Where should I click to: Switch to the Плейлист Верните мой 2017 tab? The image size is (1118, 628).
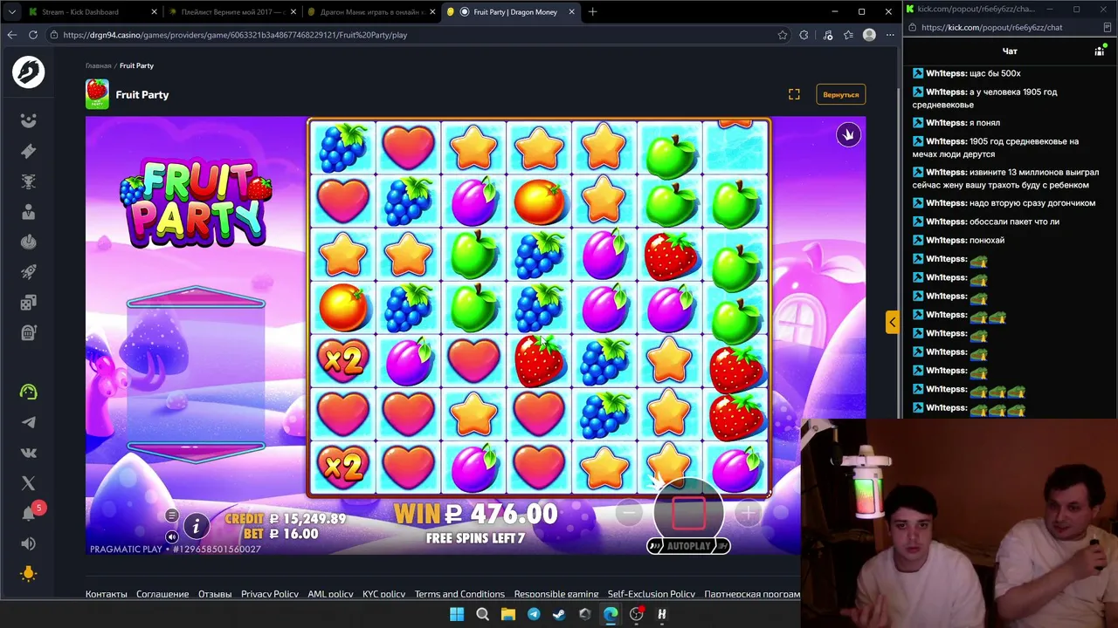[x=231, y=12]
